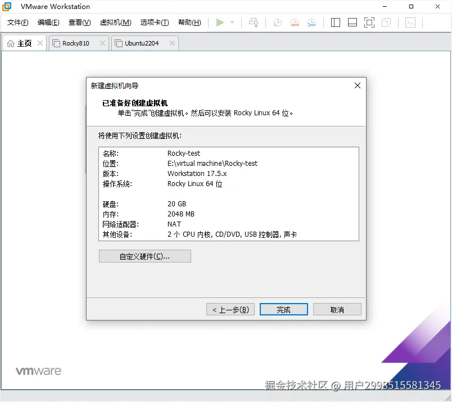Click the vmware logo at bottom left
452x402 pixels.
click(x=39, y=371)
